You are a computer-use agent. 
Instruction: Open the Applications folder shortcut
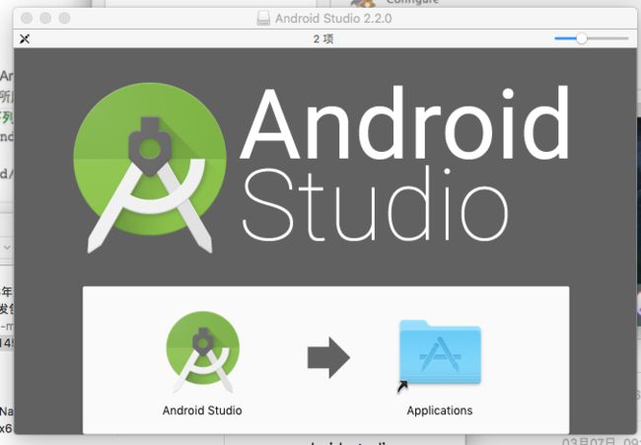pyautogui.click(x=440, y=354)
